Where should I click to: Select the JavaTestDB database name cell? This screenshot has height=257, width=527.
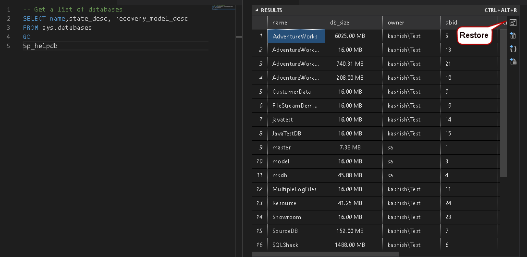click(296, 134)
